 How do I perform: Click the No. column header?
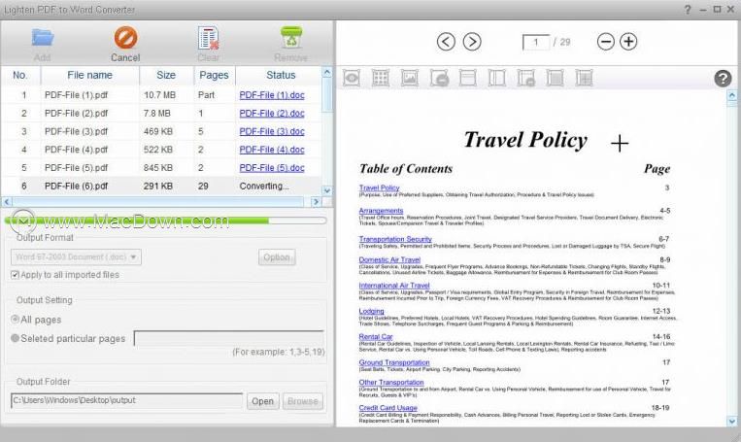20,75
